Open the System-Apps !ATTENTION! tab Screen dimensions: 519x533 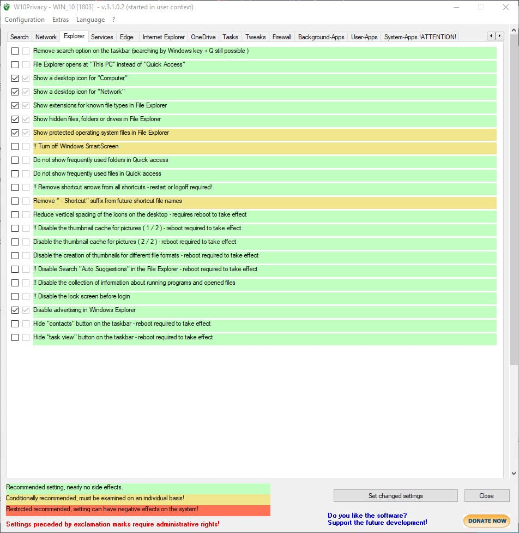[x=420, y=37]
